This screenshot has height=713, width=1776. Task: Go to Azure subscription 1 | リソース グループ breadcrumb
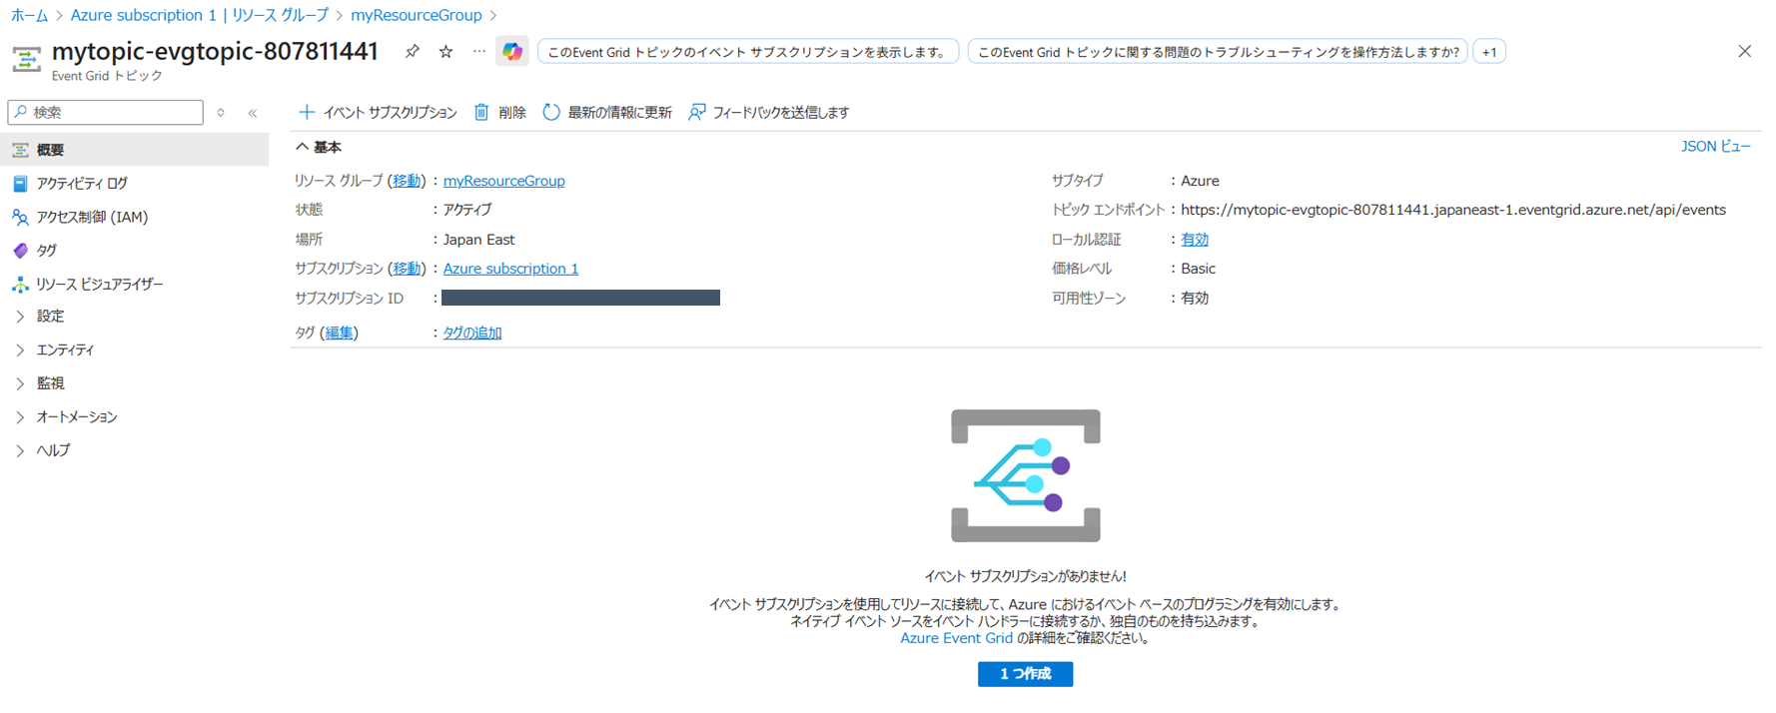199,15
